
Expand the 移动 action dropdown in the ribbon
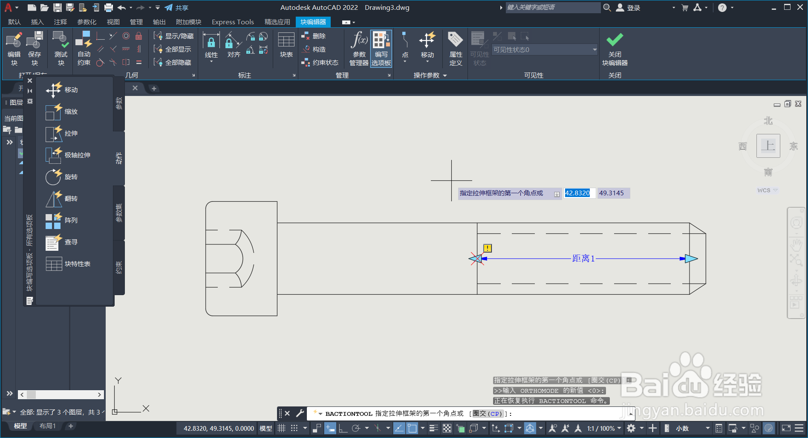click(427, 62)
